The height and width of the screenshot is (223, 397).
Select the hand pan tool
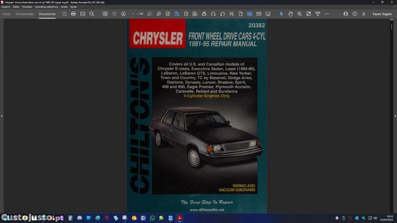pos(291,14)
